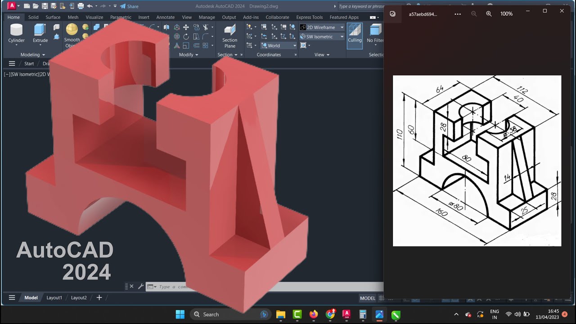Open the 2D Wireframe visual style dropdown
576x324 pixels.
point(322,27)
